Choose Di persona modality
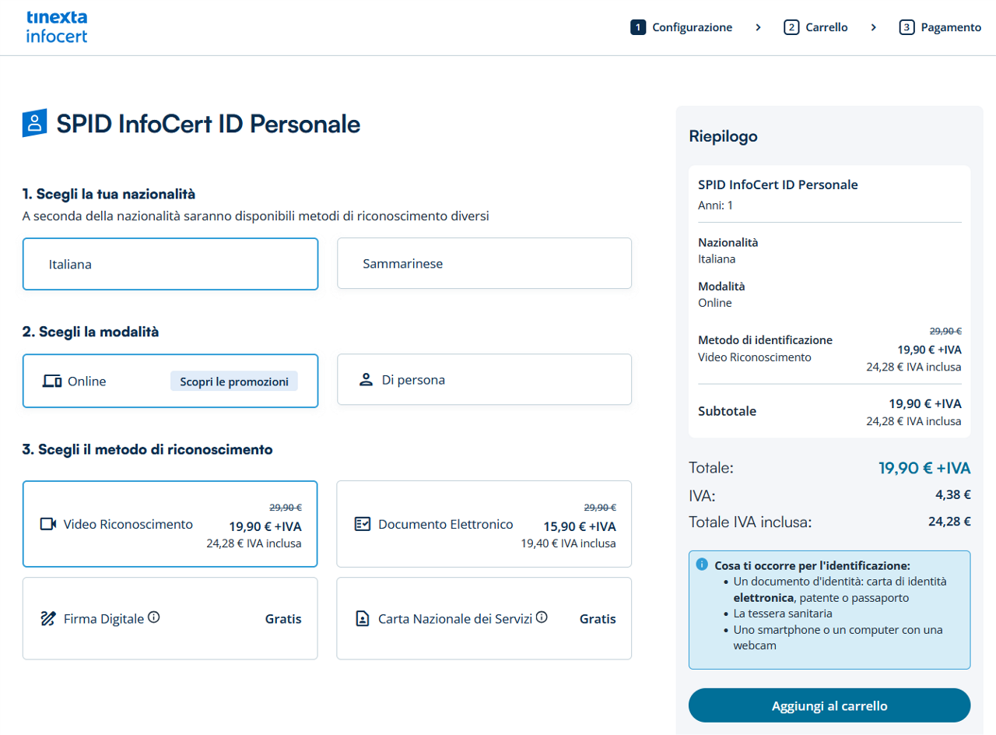996x735 pixels. pos(484,380)
